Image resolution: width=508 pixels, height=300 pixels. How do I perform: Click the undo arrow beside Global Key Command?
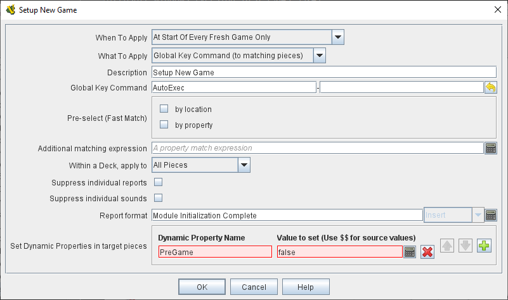pyautogui.click(x=490, y=87)
